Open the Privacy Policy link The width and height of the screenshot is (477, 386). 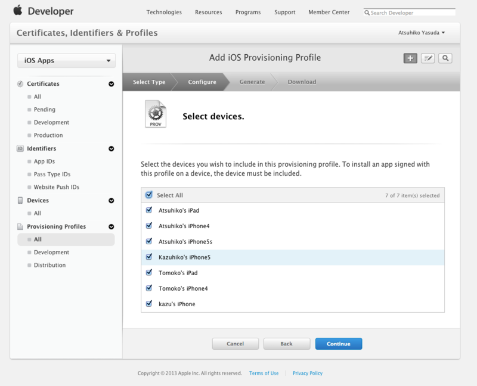click(308, 373)
